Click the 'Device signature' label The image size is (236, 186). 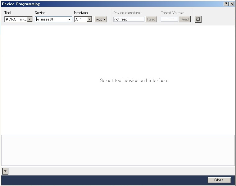point(127,13)
